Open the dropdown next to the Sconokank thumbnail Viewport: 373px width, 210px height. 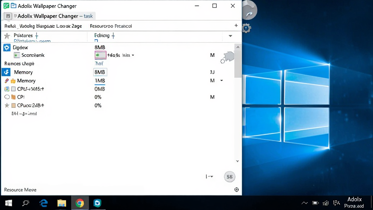tap(133, 55)
